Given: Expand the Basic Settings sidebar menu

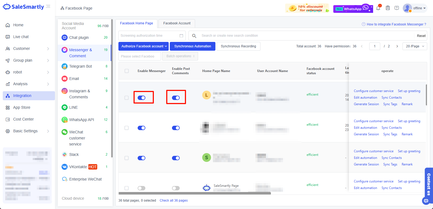Looking at the screenshot, I should click(x=48, y=131).
